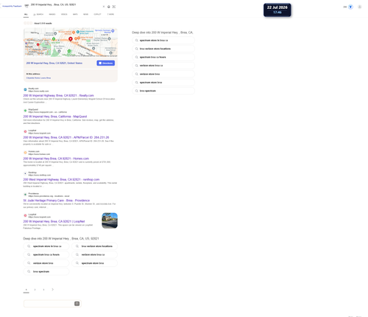Click the chat input field at the bottom
This screenshot has width=368, height=317.
pyautogui.click(x=49, y=304)
